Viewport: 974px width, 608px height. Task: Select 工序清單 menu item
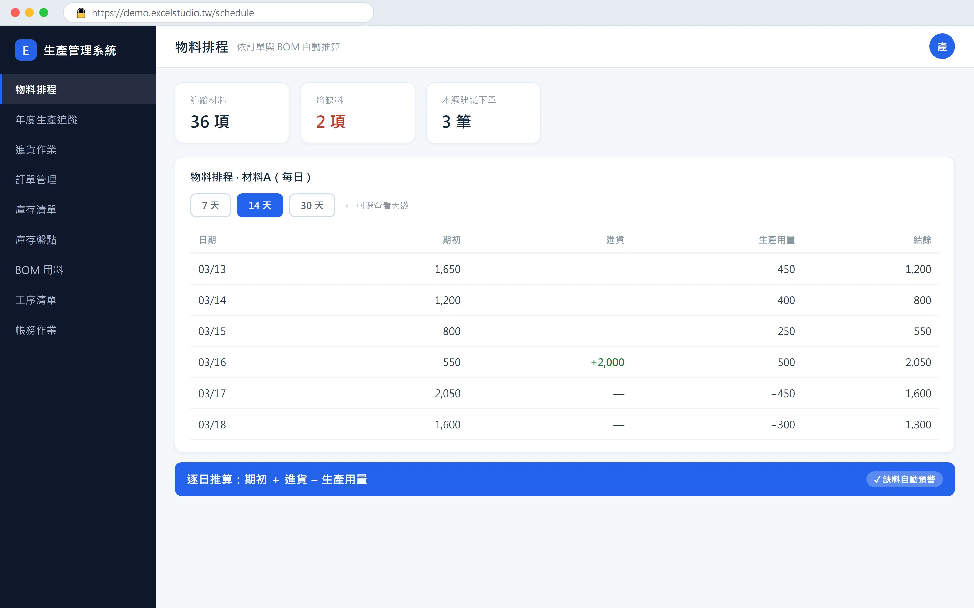coord(78,300)
